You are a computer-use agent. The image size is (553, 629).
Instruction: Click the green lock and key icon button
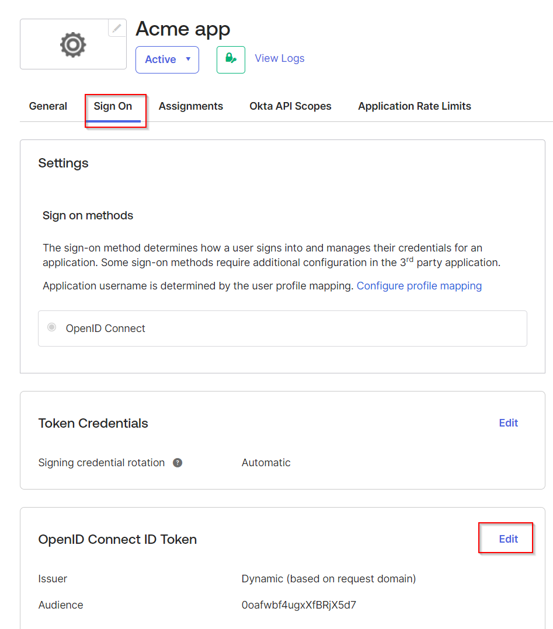click(x=231, y=60)
